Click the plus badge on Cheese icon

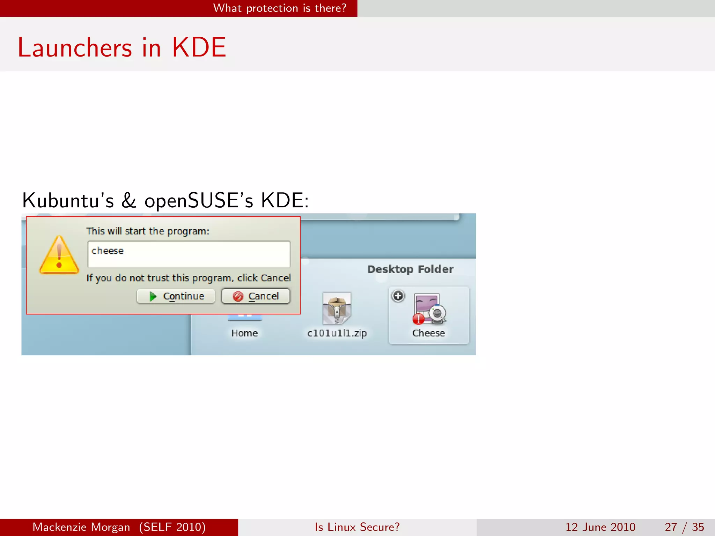click(398, 296)
